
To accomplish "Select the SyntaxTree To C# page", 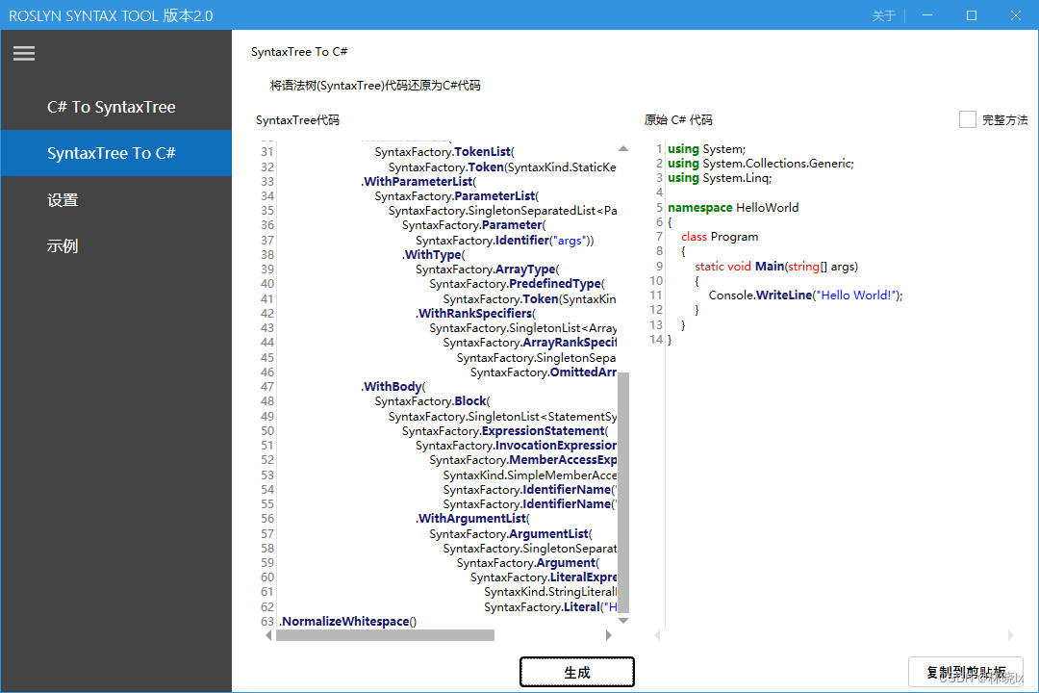I will coord(116,153).
